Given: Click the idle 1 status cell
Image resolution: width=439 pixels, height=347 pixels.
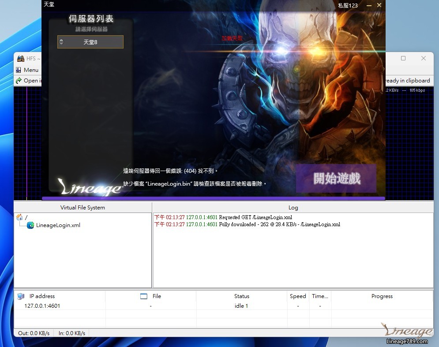Looking at the screenshot, I should point(241,306).
